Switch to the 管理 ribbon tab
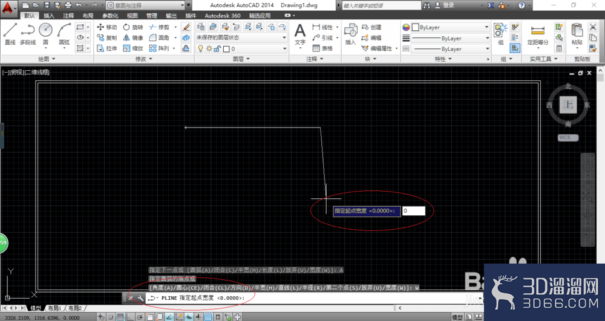The image size is (605, 321). [152, 16]
